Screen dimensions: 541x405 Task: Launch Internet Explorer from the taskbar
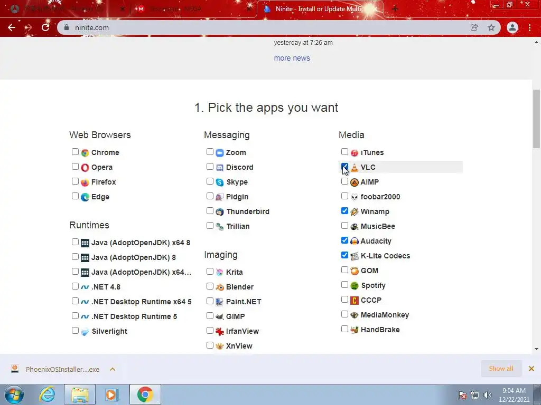click(x=47, y=394)
